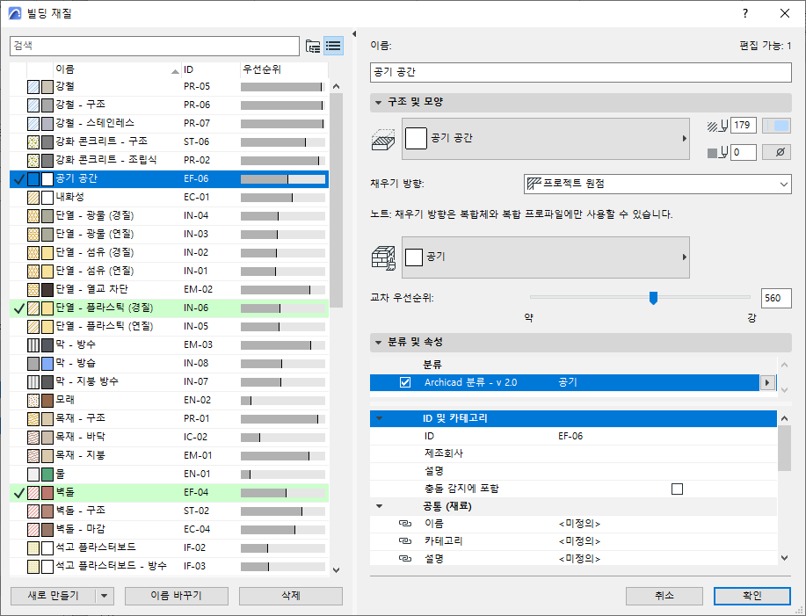This screenshot has width=806, height=616.
Task: Open the 새로 만들기 dropdown arrow
Action: (105, 596)
